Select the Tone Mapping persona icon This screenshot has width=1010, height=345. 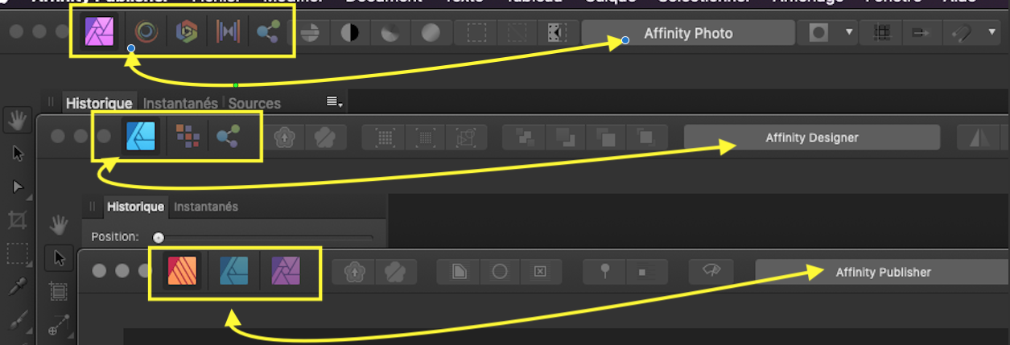point(226,32)
